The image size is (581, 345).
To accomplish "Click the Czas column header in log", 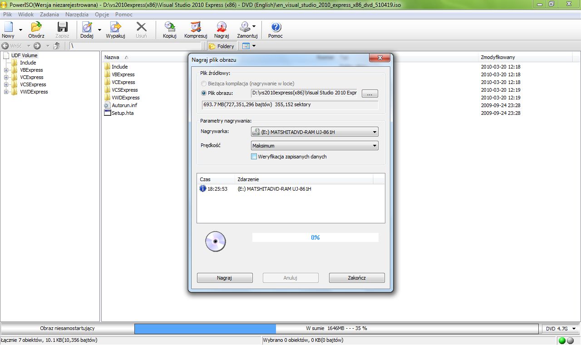I will tap(216, 179).
